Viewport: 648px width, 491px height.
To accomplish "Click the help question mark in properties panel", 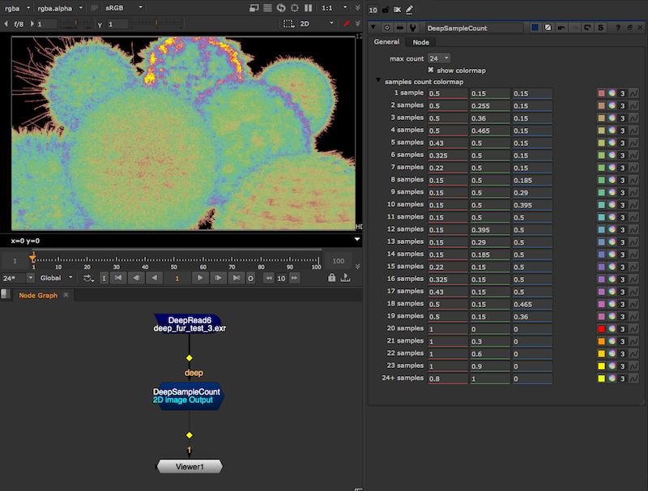I will pos(617,28).
